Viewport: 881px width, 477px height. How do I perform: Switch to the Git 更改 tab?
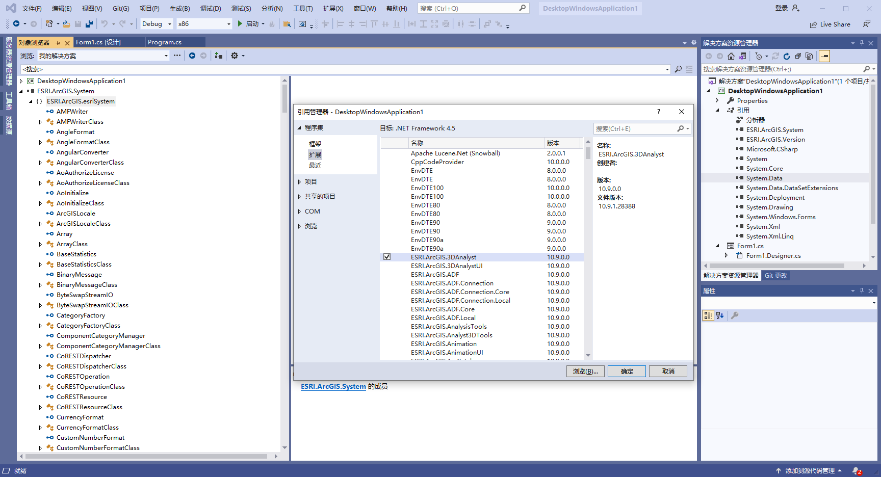[776, 276]
